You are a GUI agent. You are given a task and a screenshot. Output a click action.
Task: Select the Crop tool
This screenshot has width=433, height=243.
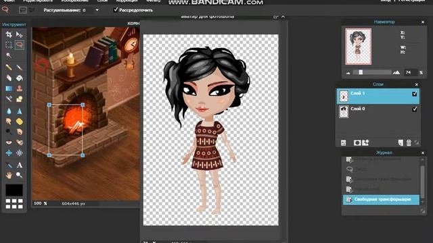coord(9,34)
